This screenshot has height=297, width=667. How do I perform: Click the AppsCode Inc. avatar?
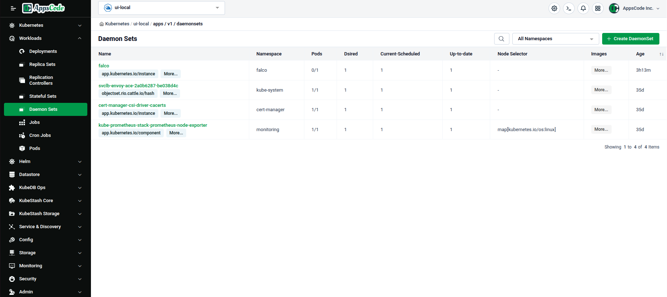pyautogui.click(x=614, y=8)
